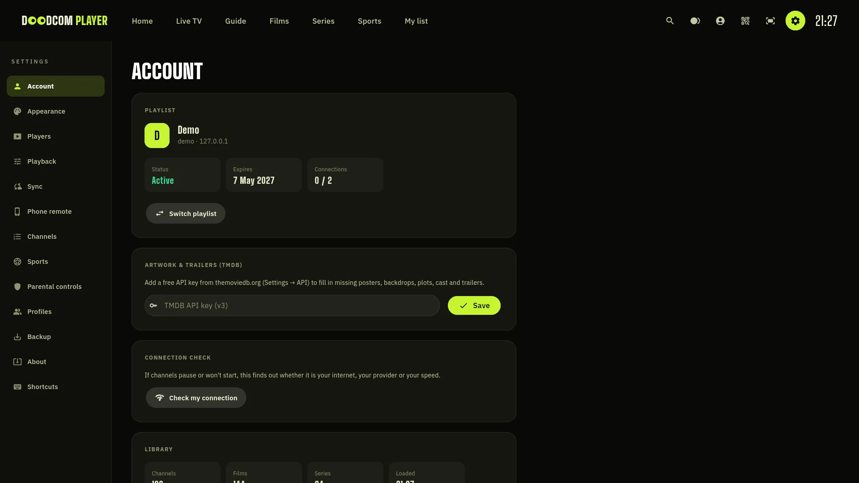Screen dimensions: 859x483
Task: Click the settings gear icon
Action: point(795,21)
